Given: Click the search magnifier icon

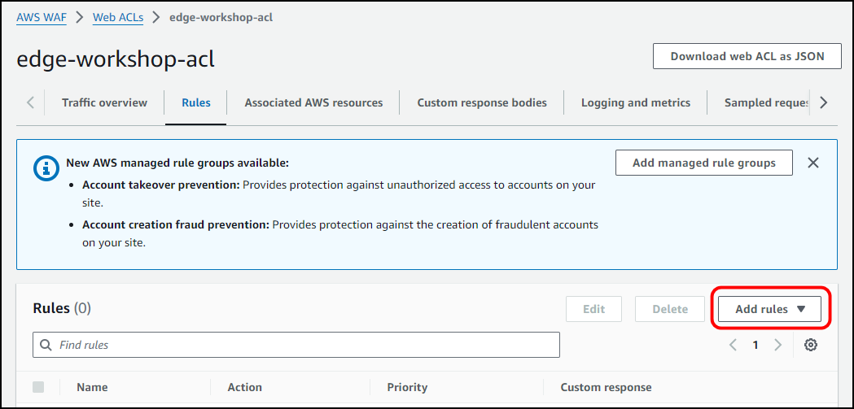Looking at the screenshot, I should click(x=47, y=345).
